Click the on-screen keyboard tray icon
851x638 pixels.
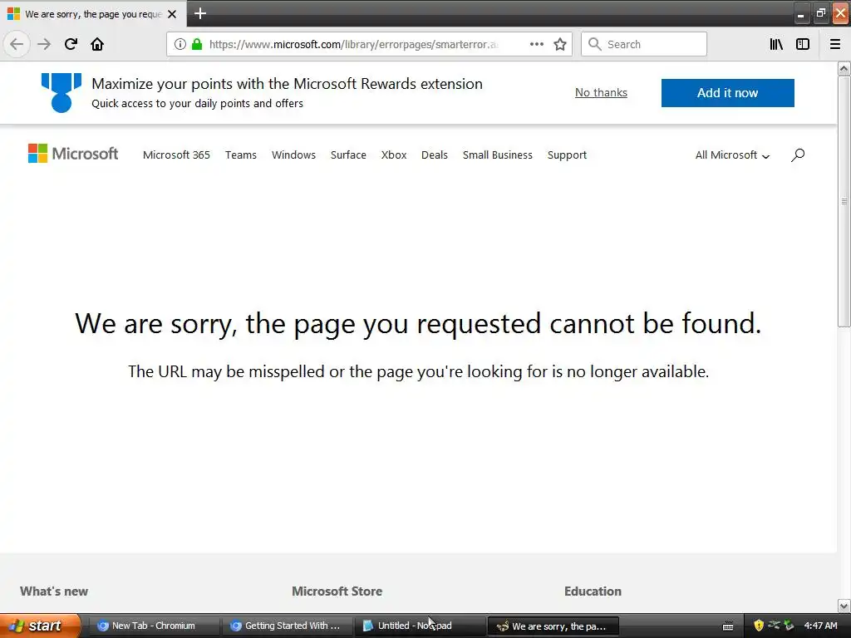tap(728, 626)
